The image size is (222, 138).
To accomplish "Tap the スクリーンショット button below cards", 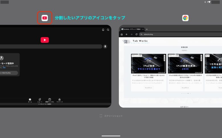I will (111, 116).
